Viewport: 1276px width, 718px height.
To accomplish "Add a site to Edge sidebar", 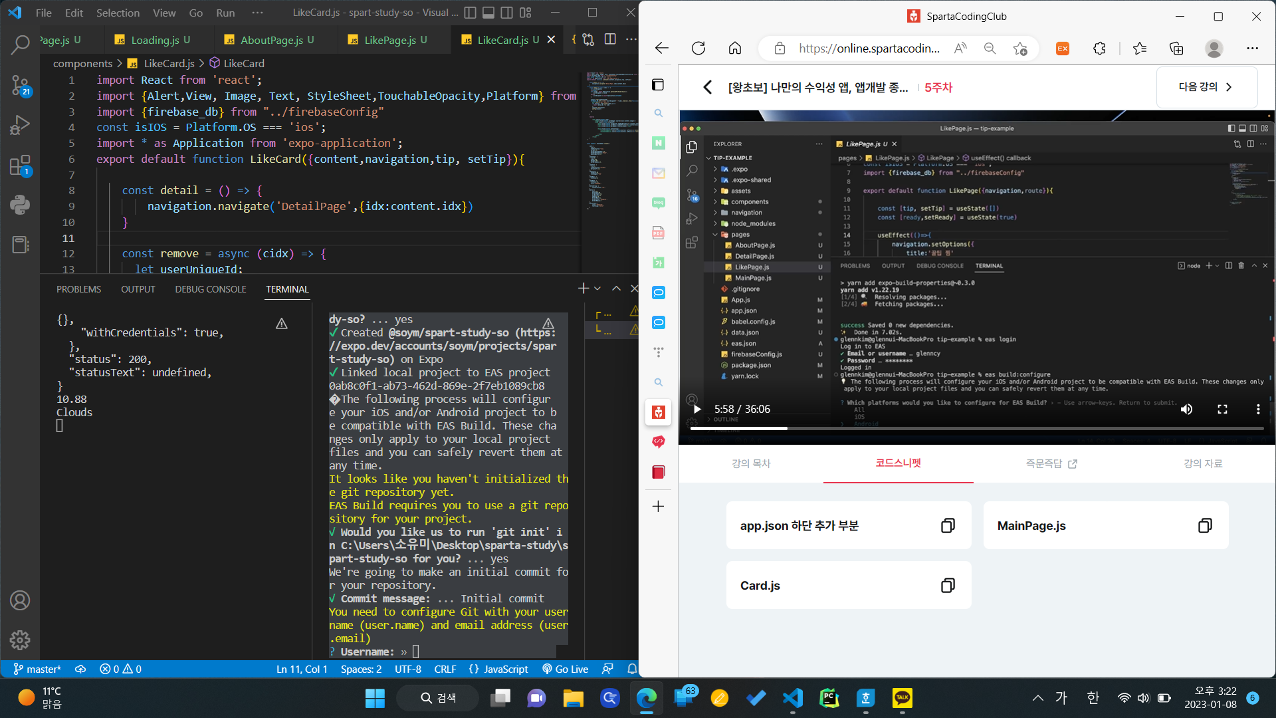I will (x=659, y=507).
